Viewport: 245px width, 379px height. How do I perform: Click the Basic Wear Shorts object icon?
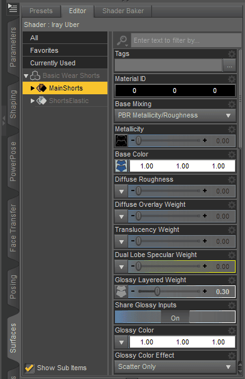tap(35, 75)
